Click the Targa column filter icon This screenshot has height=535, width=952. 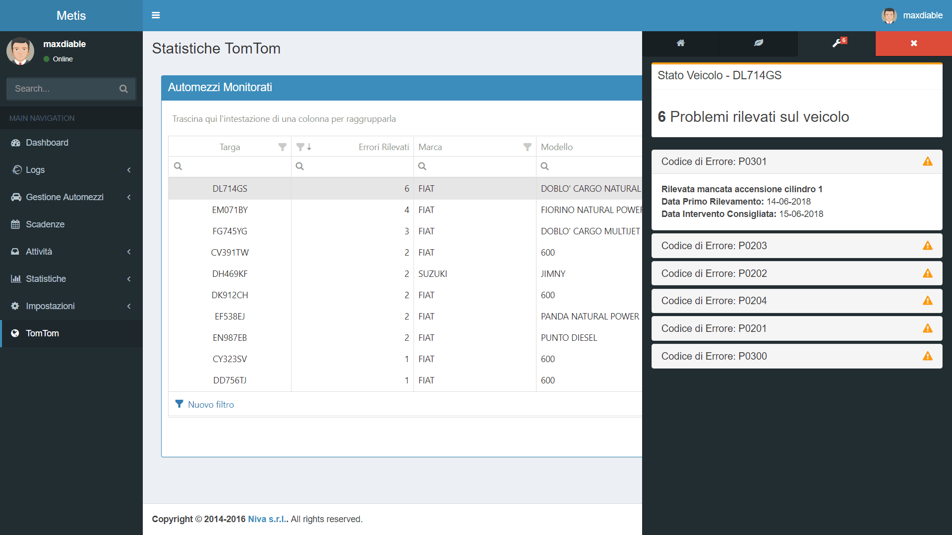pos(282,147)
